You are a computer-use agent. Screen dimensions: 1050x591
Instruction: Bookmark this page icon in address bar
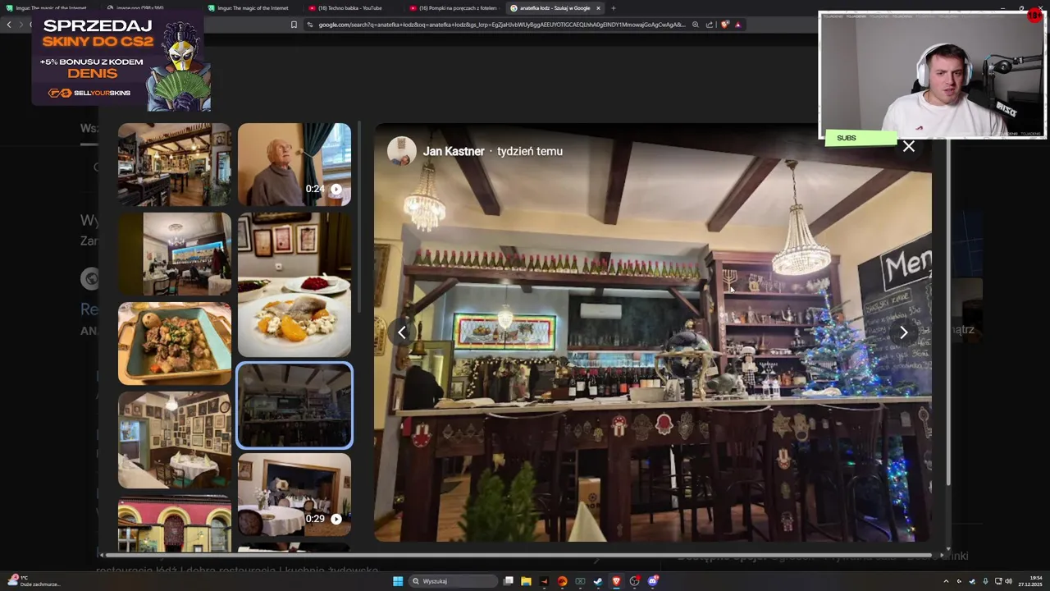click(x=294, y=25)
